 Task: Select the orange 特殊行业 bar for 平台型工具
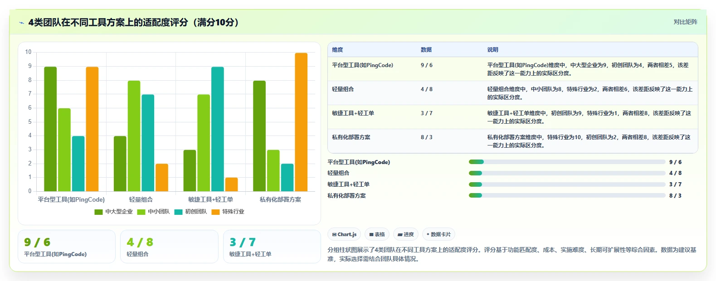pyautogui.click(x=92, y=129)
